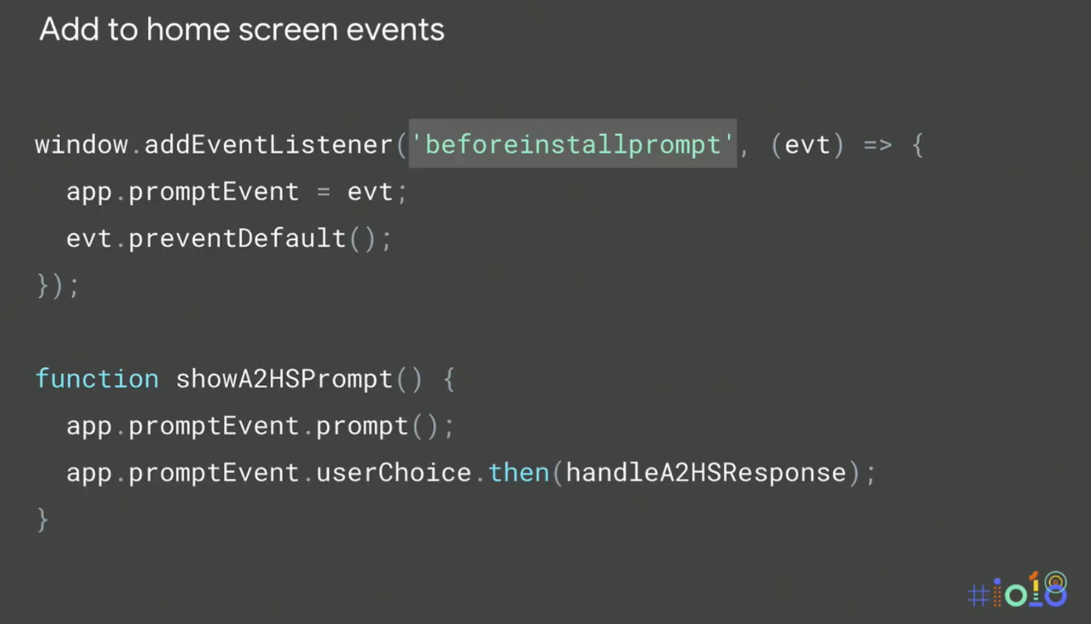Click the opening brace after showA2HSPrompt()
1091x624 pixels.
point(449,379)
